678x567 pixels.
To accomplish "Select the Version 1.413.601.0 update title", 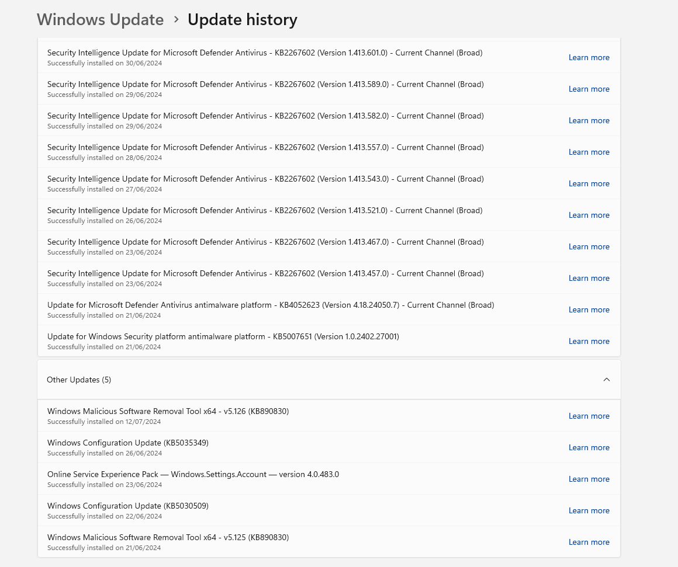I will point(265,53).
